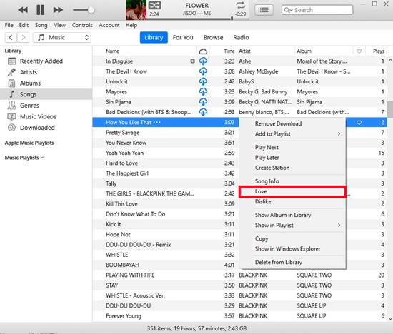Image resolution: width=393 pixels, height=334 pixels.
Task: Open the Up Next list button
Action: coord(264,10)
